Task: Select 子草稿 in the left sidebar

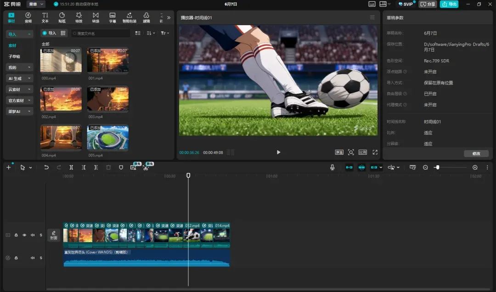Action: click(x=14, y=56)
